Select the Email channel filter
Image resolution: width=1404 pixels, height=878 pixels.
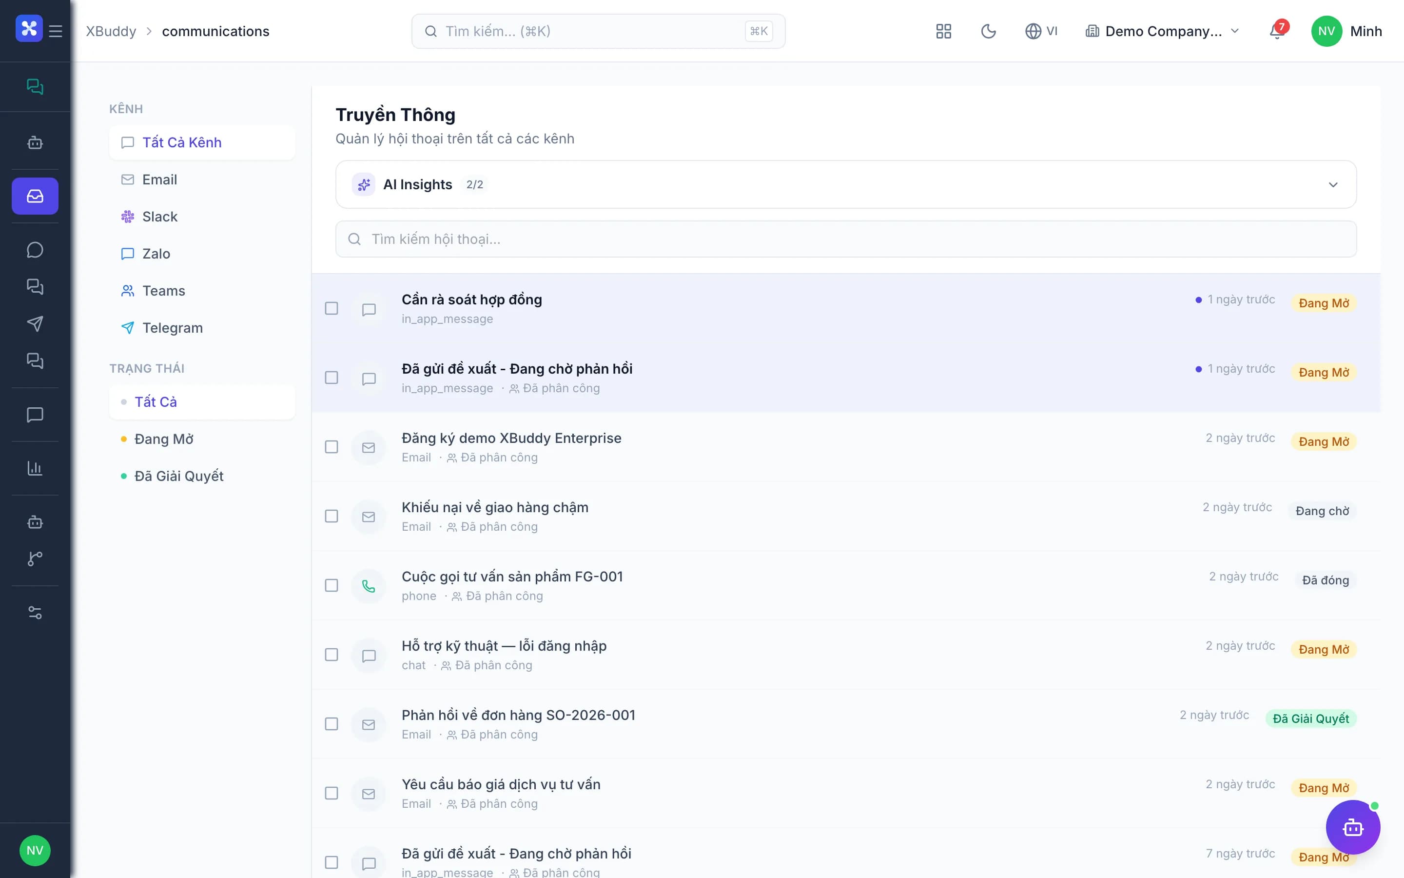click(202, 180)
